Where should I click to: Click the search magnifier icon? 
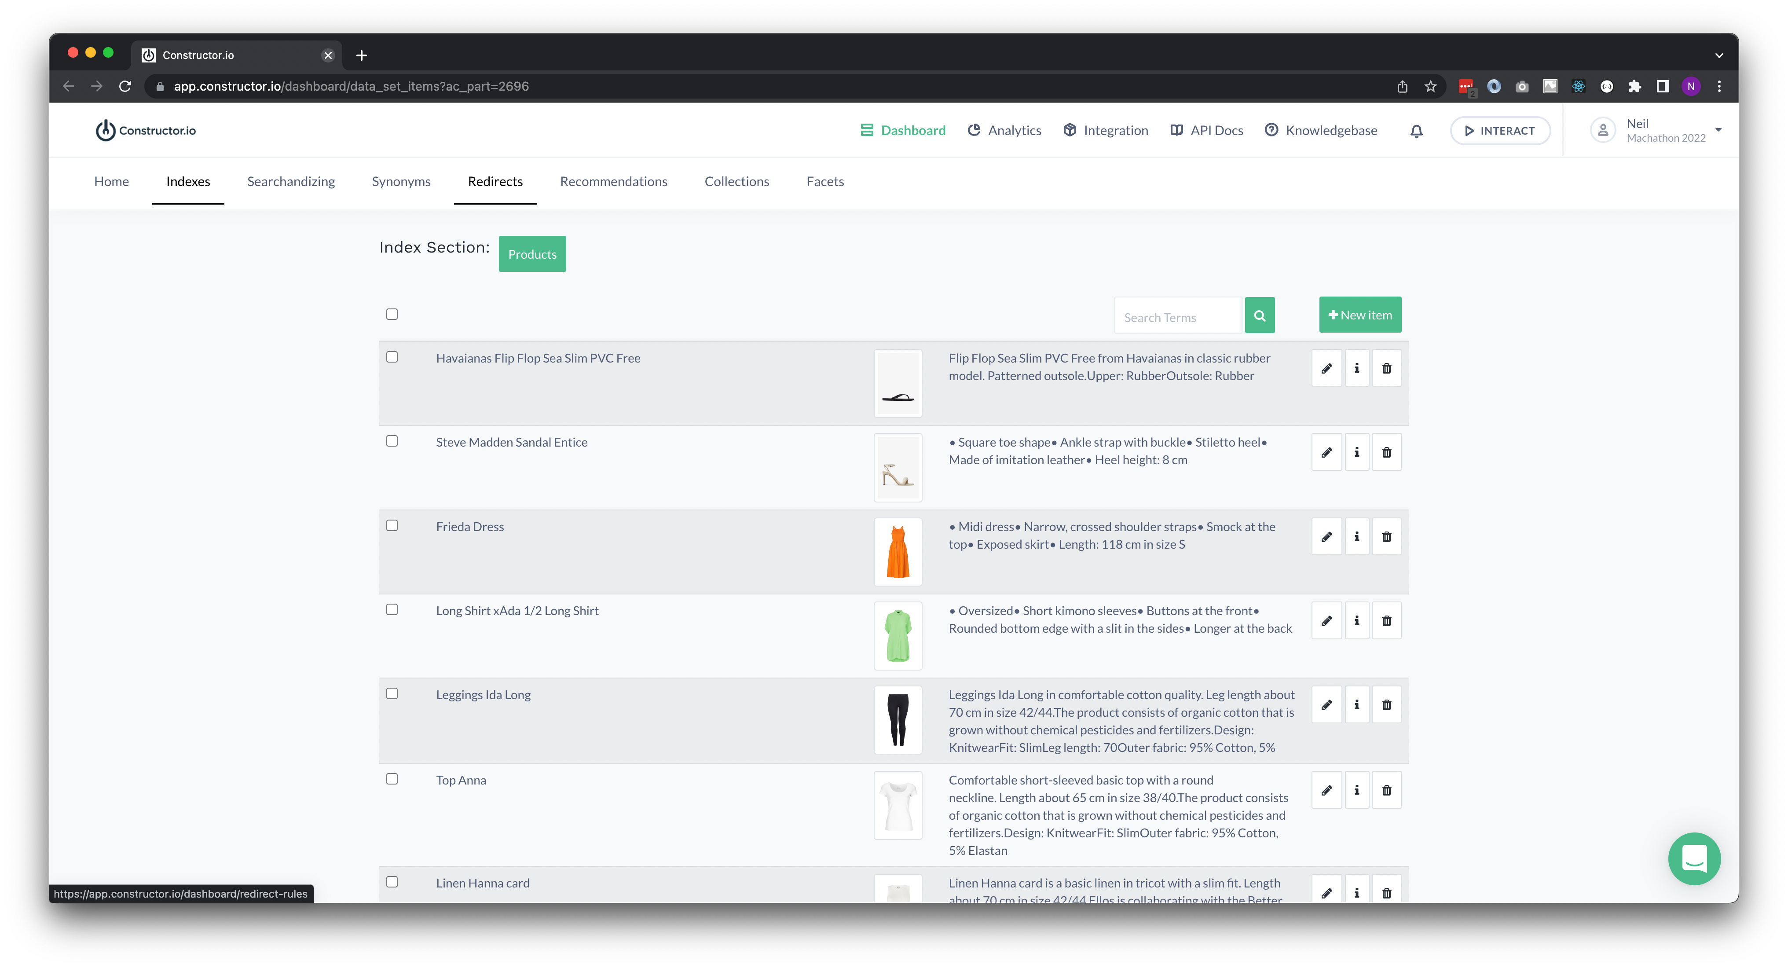tap(1260, 315)
